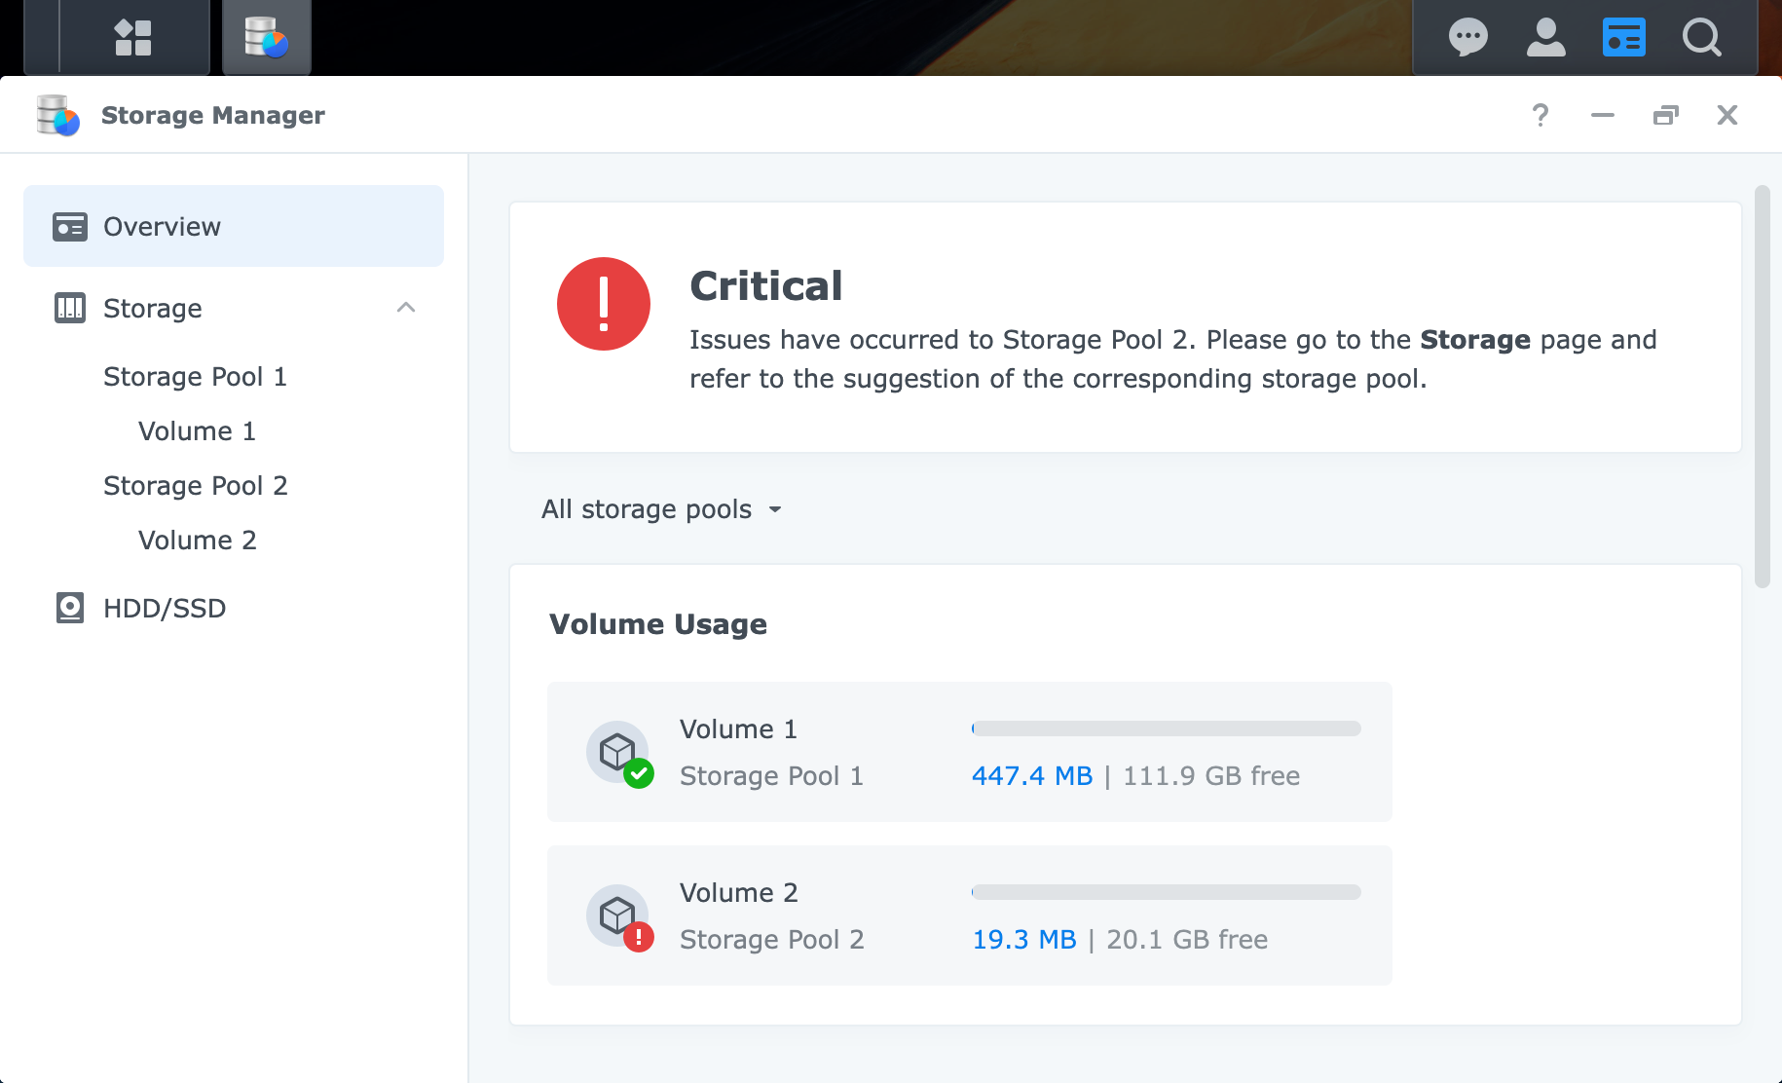Select Storage Pool 1 in sidebar
This screenshot has width=1782, height=1083.
[x=195, y=376]
